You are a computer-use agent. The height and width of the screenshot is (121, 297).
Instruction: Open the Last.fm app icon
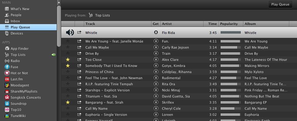[x=7, y=79]
